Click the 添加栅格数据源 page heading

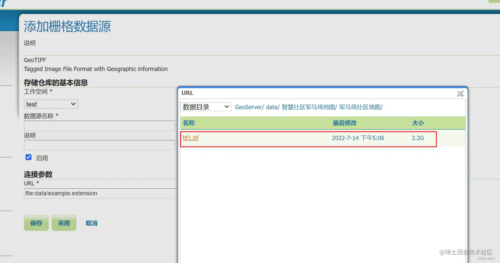pos(67,26)
